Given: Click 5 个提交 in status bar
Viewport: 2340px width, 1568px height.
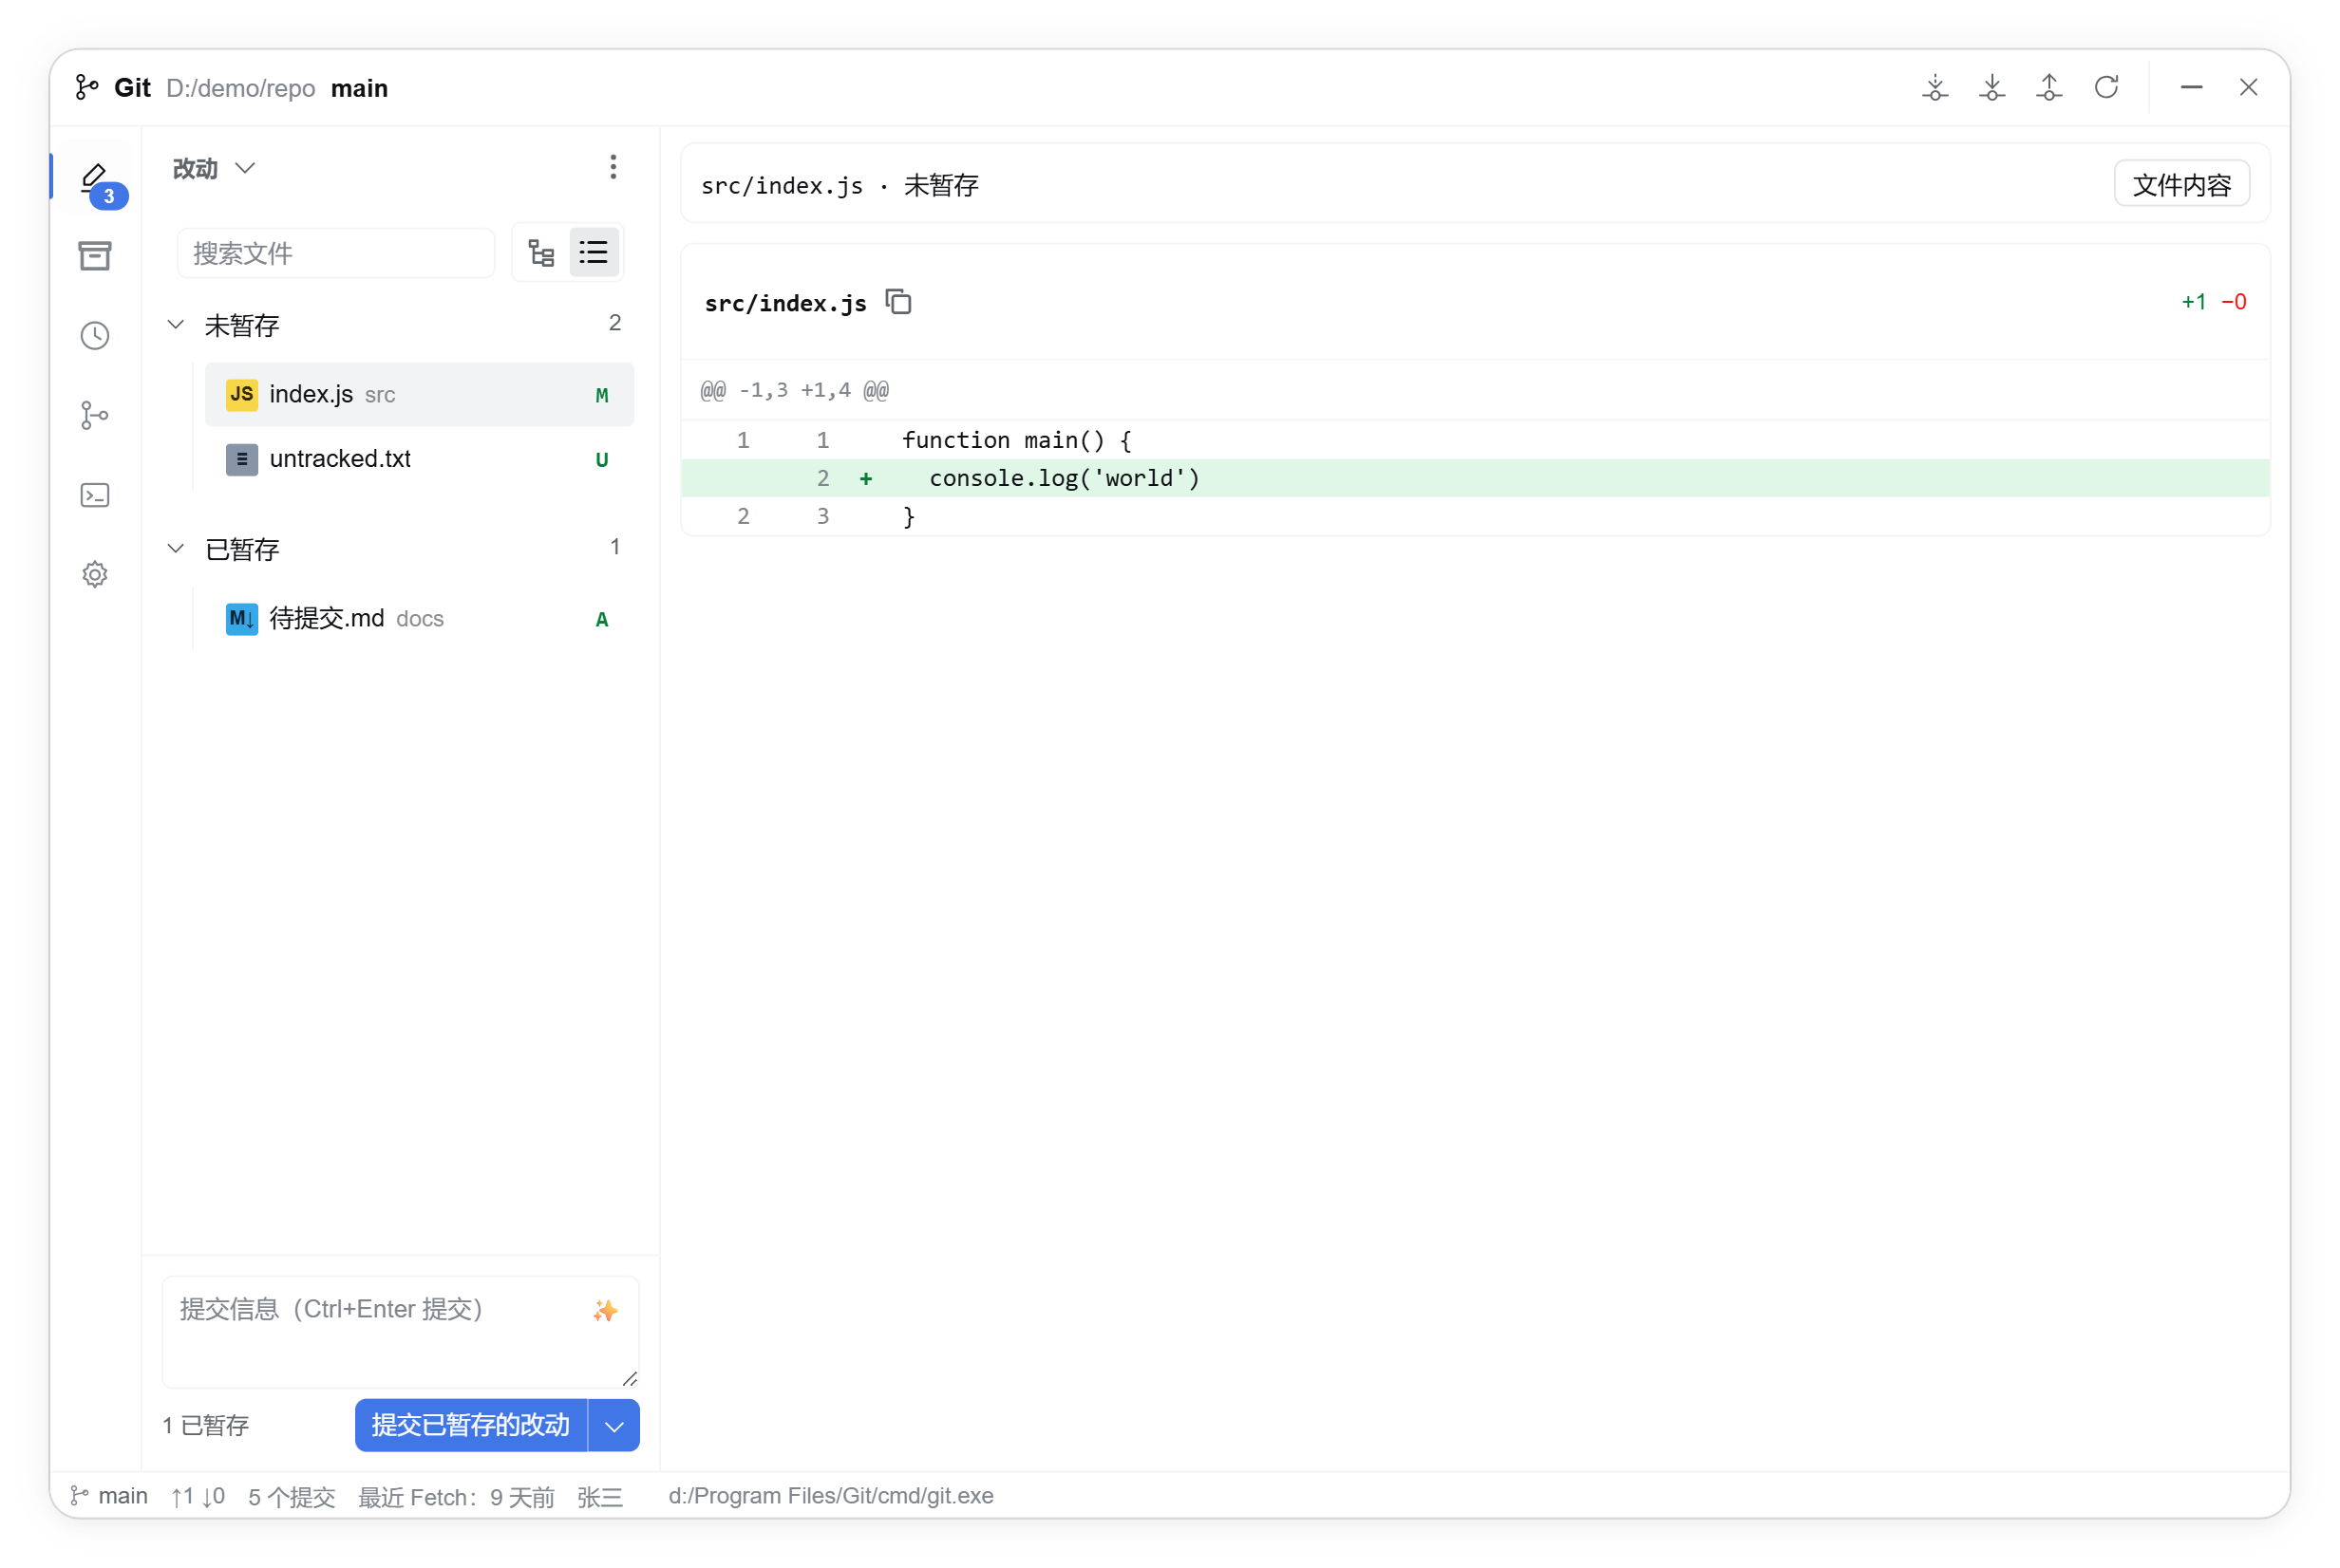Looking at the screenshot, I should [x=292, y=1497].
